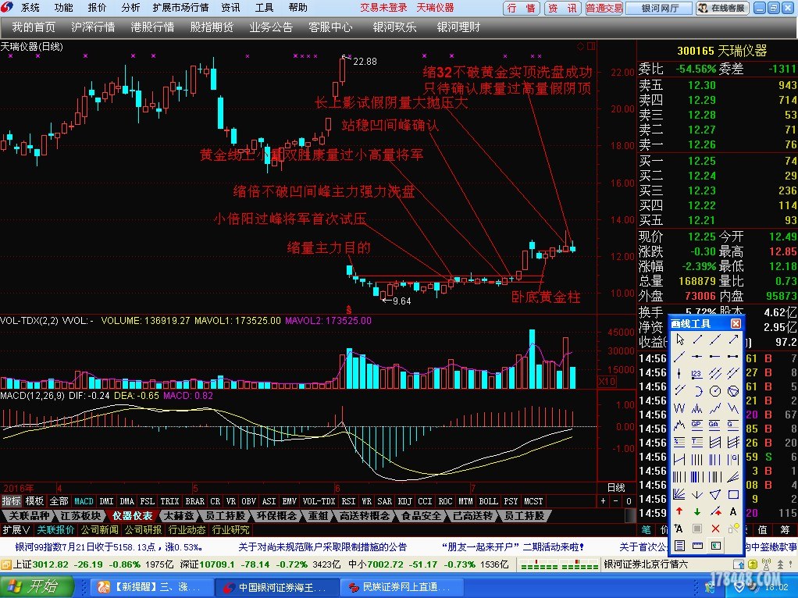Viewport: 798px width, 598px height.
Task: Place a green down arrow marker
Action: click(x=697, y=511)
